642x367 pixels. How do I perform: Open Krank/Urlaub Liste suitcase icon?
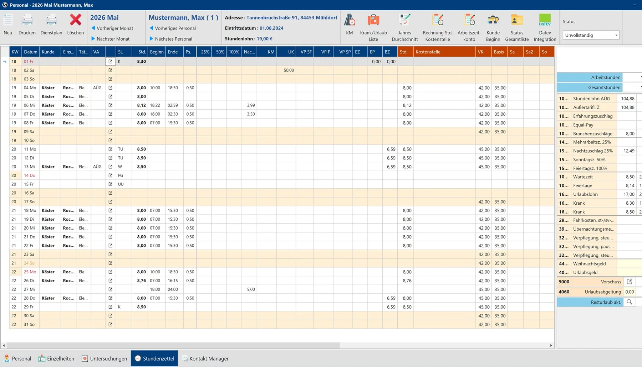tap(373, 20)
